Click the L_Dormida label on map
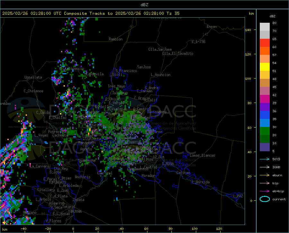289x233 pixels. point(200,182)
